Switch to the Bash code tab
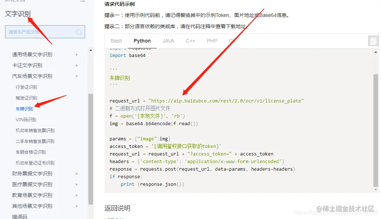 (x=116, y=41)
